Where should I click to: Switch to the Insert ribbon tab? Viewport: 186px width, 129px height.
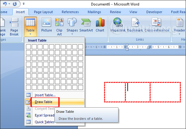pos(20,12)
